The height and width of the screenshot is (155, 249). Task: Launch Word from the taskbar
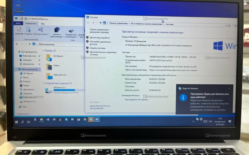coord(48,119)
